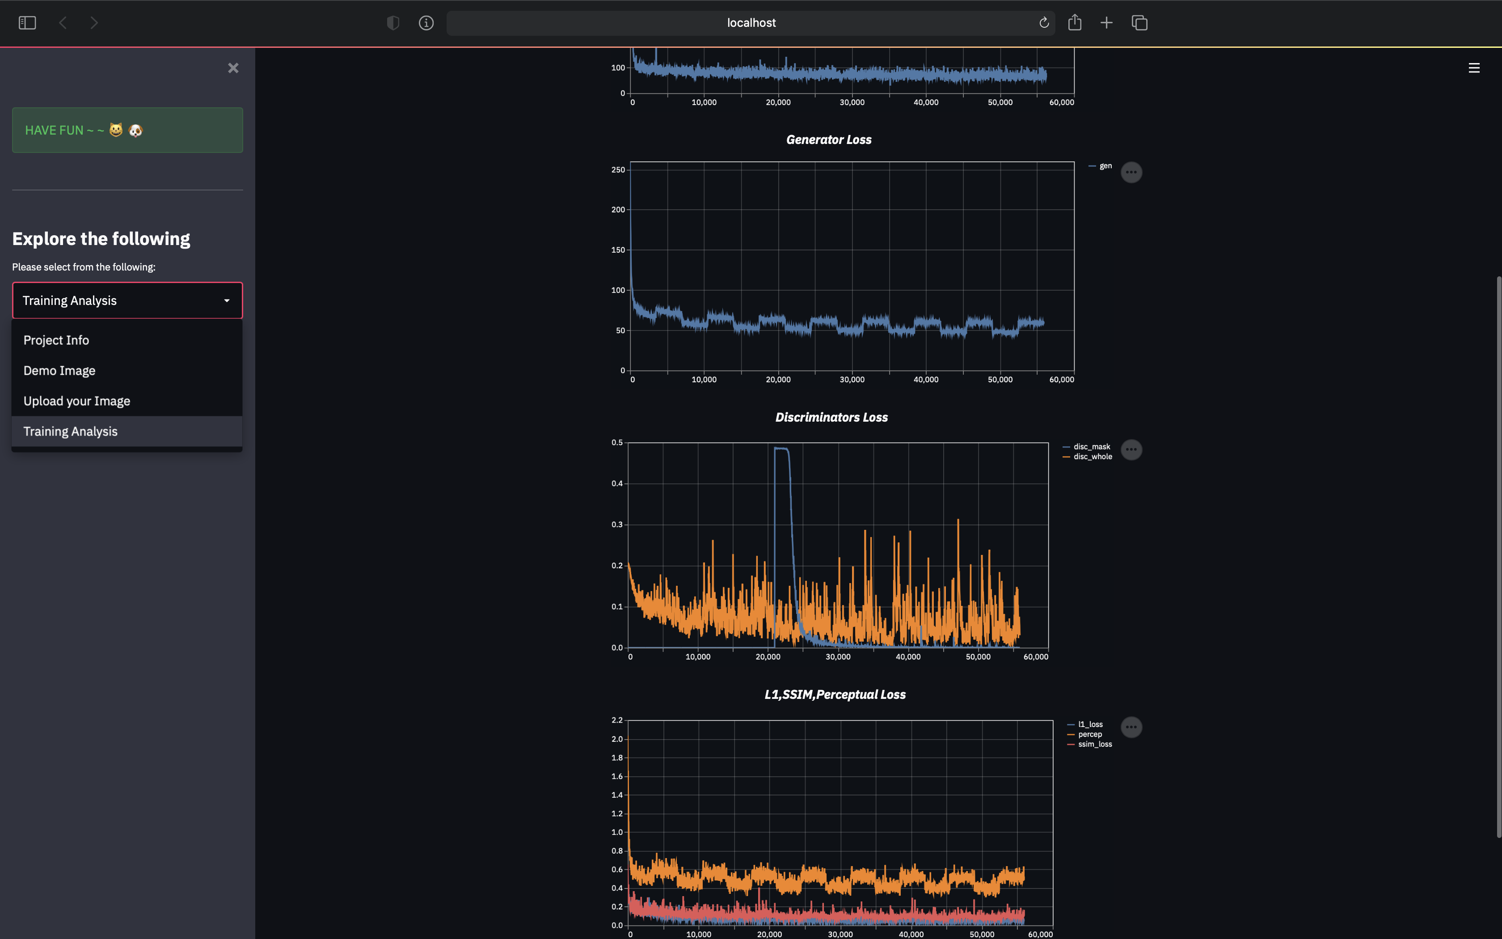Toggle the ssim_loss legend entry
The image size is (1502, 939).
1089,744
